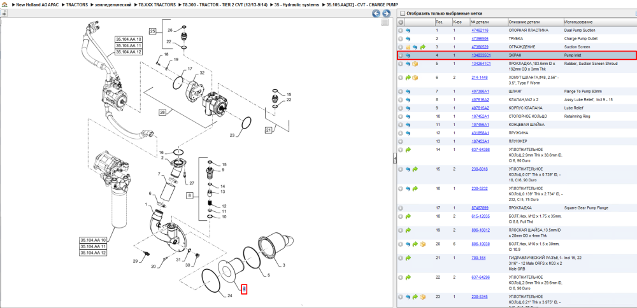Image resolution: width=637 pixels, height=308 pixels.
Task: Click 'ПРУЖИНА' description cell
Action: (x=517, y=133)
